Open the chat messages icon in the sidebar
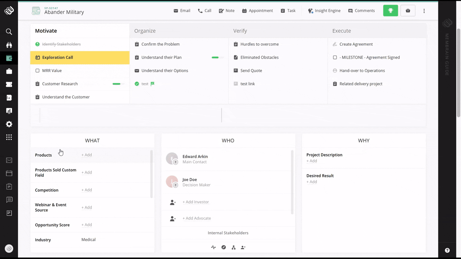The width and height of the screenshot is (461, 259). (9, 200)
